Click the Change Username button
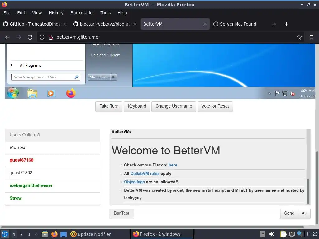This screenshot has height=239, width=319. [174, 106]
